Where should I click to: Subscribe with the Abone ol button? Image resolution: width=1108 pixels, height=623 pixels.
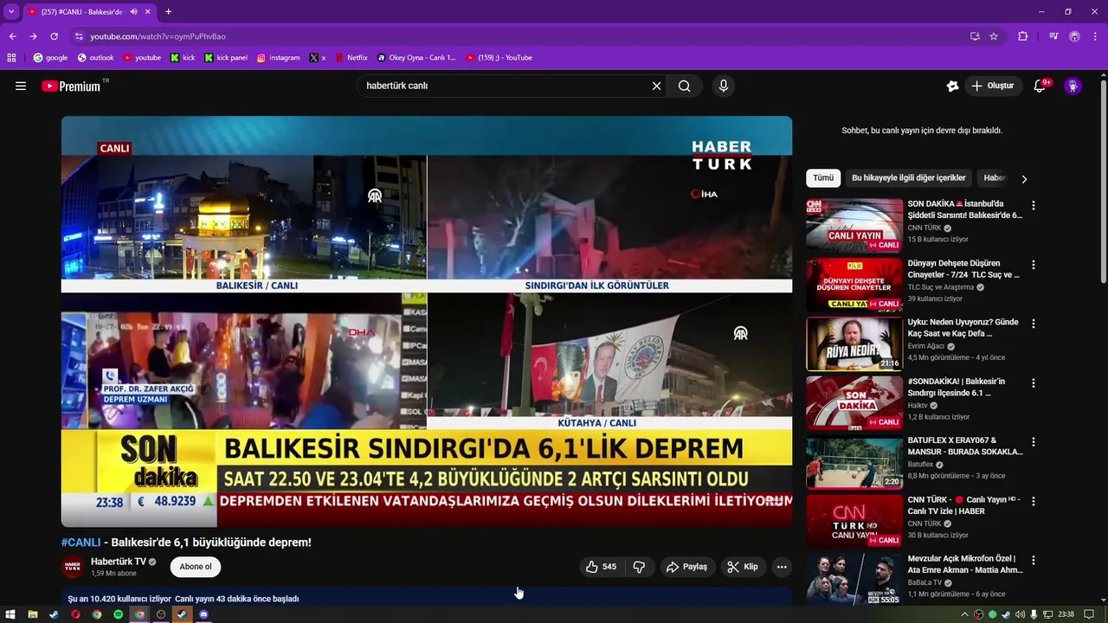click(x=196, y=567)
